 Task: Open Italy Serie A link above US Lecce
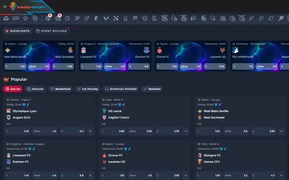pos(115,100)
